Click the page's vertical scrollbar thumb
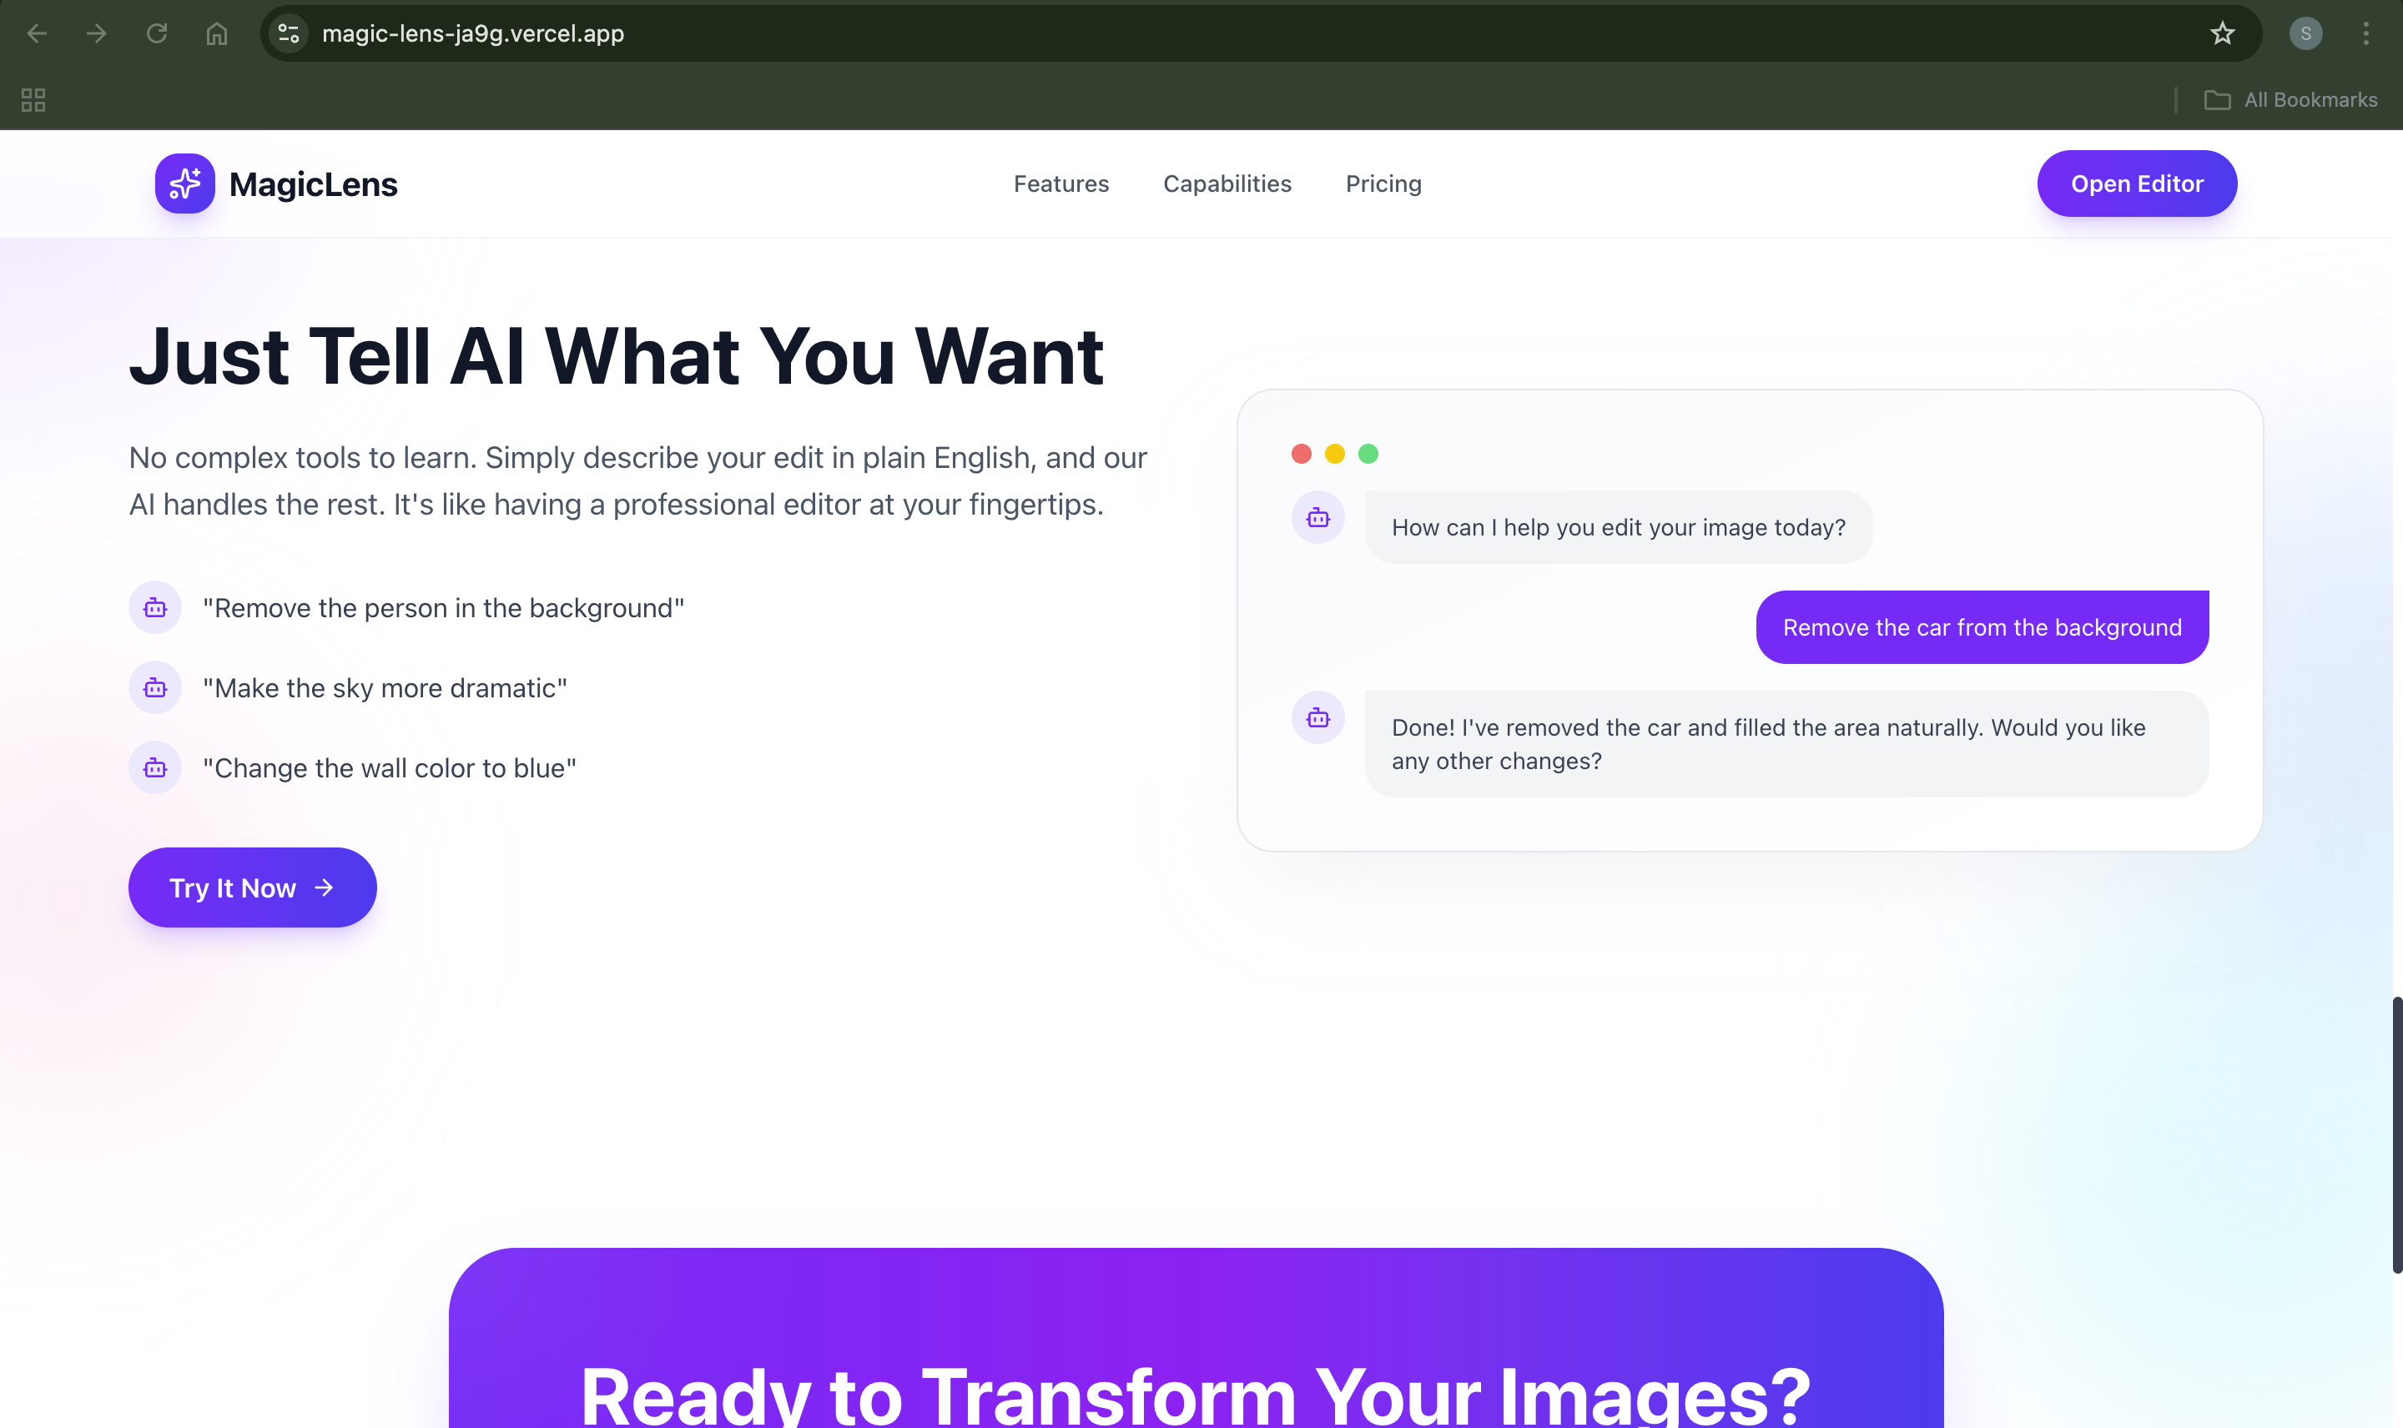This screenshot has width=2403, height=1428. 2395,1135
